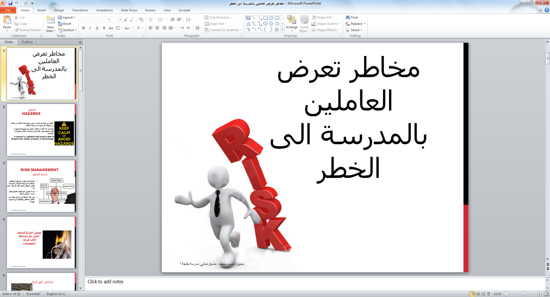The width and height of the screenshot is (550, 297).
Task: Select the text box shape in gallery
Action: pyautogui.click(x=248, y=18)
